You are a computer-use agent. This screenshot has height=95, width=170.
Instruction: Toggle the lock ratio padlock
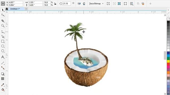click(55, 3)
